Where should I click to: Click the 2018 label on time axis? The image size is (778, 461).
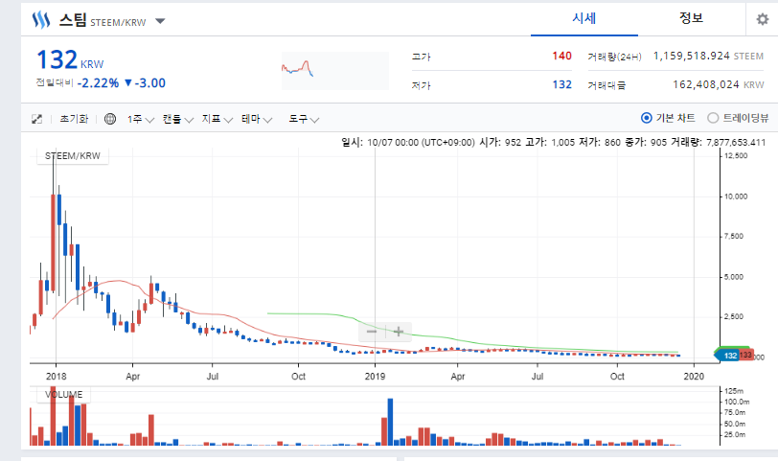coord(57,376)
